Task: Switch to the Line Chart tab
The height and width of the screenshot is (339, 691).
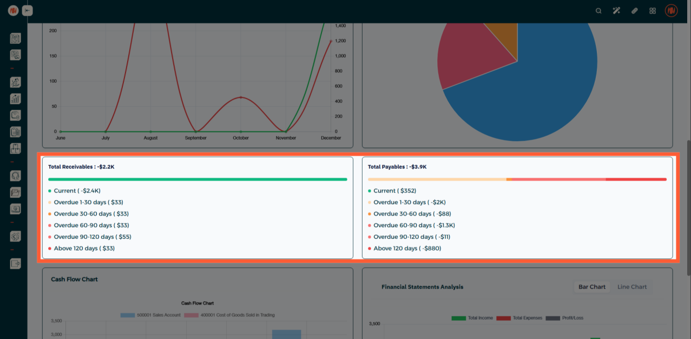Action: tap(632, 287)
